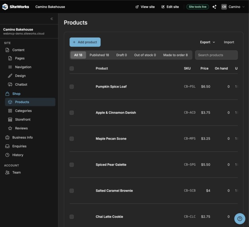Click the pencil icon beside Edit site
This screenshot has height=227, width=249.
coord(163,7)
